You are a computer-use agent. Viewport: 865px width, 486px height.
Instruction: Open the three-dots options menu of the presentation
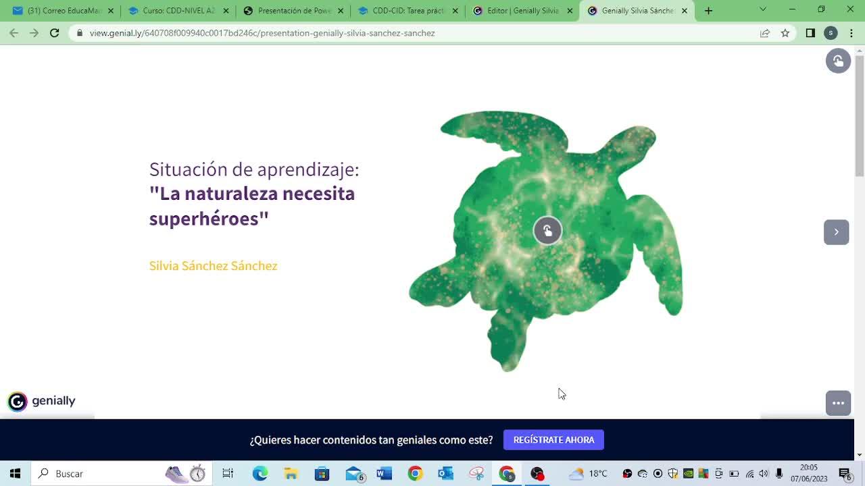(838, 403)
